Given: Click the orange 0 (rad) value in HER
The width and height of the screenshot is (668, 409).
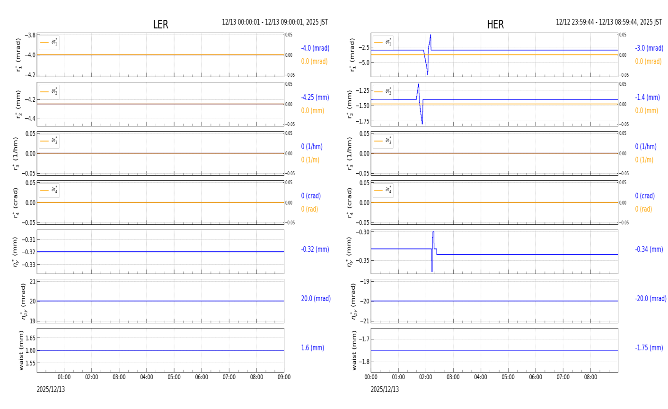Looking at the screenshot, I should tap(643, 209).
